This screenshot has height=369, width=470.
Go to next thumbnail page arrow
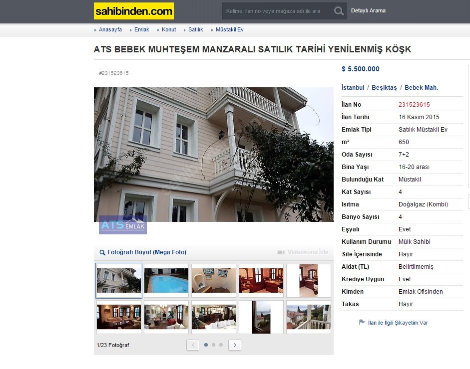[x=235, y=345]
